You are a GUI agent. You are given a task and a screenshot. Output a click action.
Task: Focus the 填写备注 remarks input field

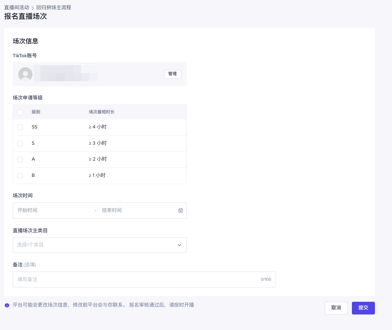pos(135,280)
